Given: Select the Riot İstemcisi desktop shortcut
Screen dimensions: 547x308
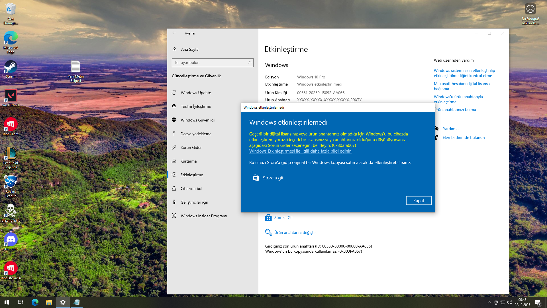Looking at the screenshot, I should [x=11, y=271].
